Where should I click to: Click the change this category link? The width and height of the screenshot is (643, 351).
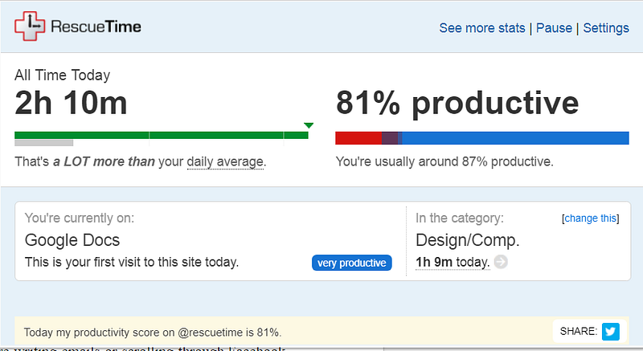(x=590, y=218)
